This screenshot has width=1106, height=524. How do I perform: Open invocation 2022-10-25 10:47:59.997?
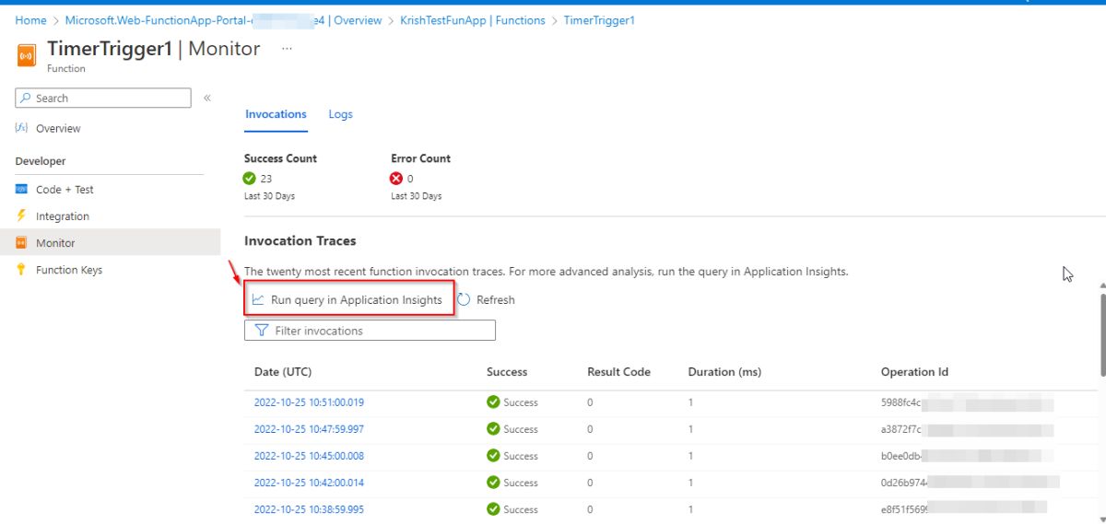309,428
